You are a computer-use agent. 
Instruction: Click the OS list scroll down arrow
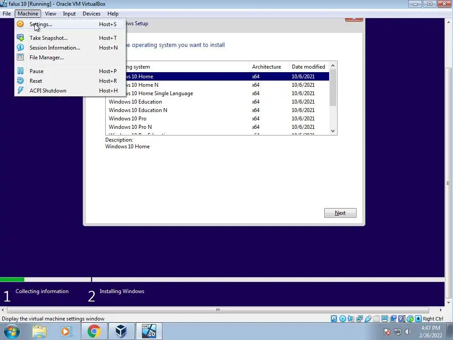333,131
